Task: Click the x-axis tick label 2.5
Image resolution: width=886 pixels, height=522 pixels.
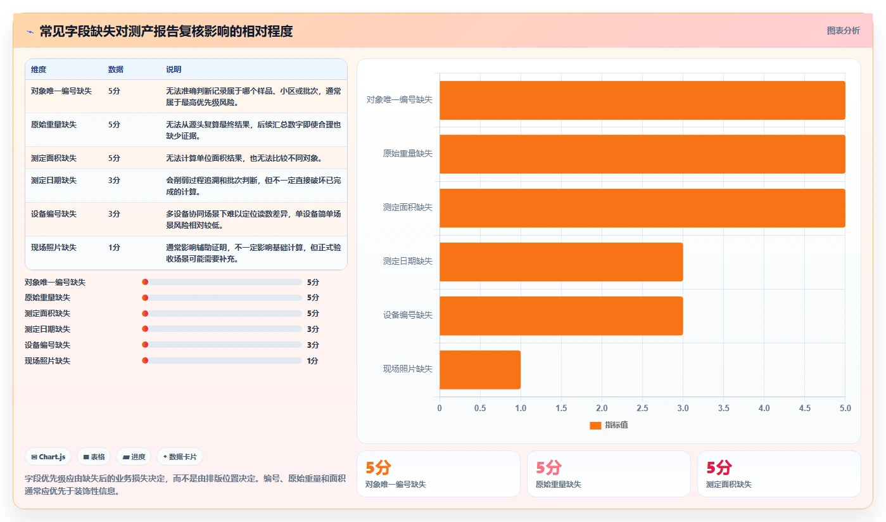Action: [x=642, y=408]
